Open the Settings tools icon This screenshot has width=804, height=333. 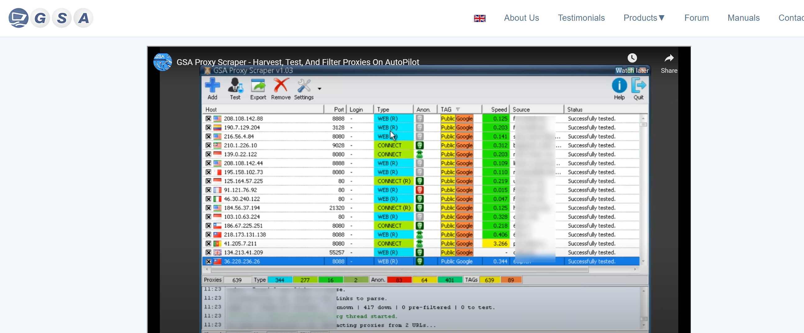pos(304,86)
